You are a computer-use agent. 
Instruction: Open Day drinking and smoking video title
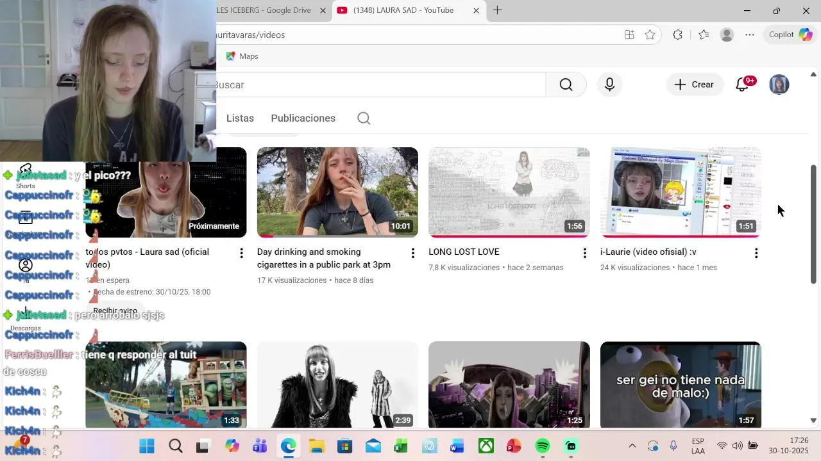pos(324,258)
